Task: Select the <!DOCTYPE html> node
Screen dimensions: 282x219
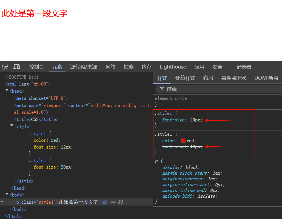Action: pyautogui.click(x=23, y=77)
